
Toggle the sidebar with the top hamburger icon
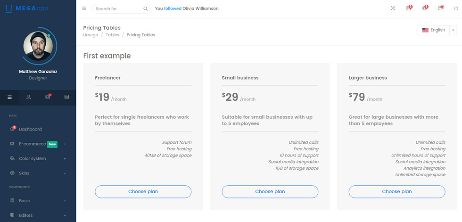pyautogui.click(x=84, y=8)
